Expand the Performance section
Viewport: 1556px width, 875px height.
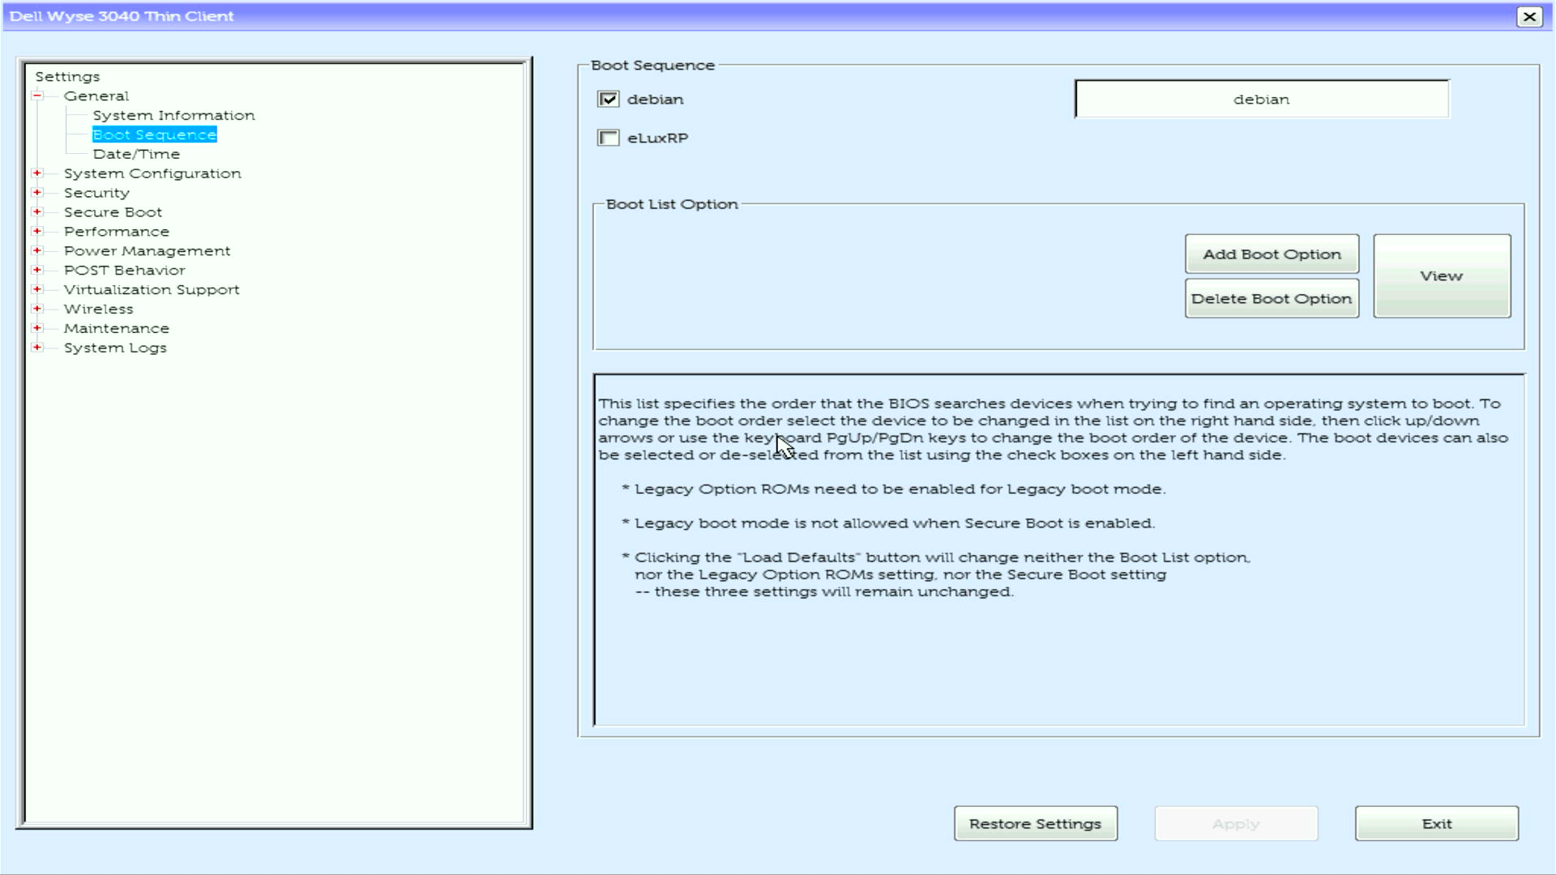pos(37,232)
